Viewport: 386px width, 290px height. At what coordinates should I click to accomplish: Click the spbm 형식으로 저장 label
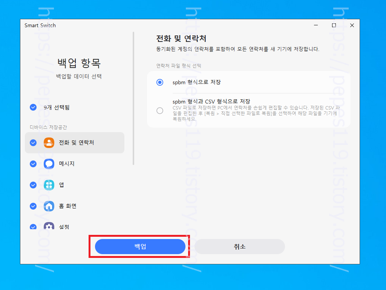click(196, 82)
